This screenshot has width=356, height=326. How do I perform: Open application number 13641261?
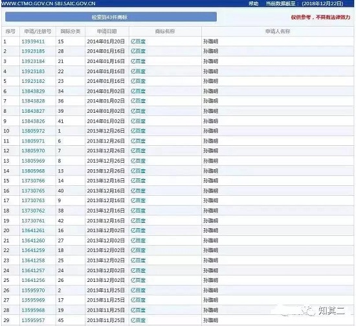tap(33, 231)
